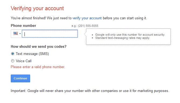Click the blue Continue button
The width and height of the screenshot is (180, 103).
coord(20,78)
